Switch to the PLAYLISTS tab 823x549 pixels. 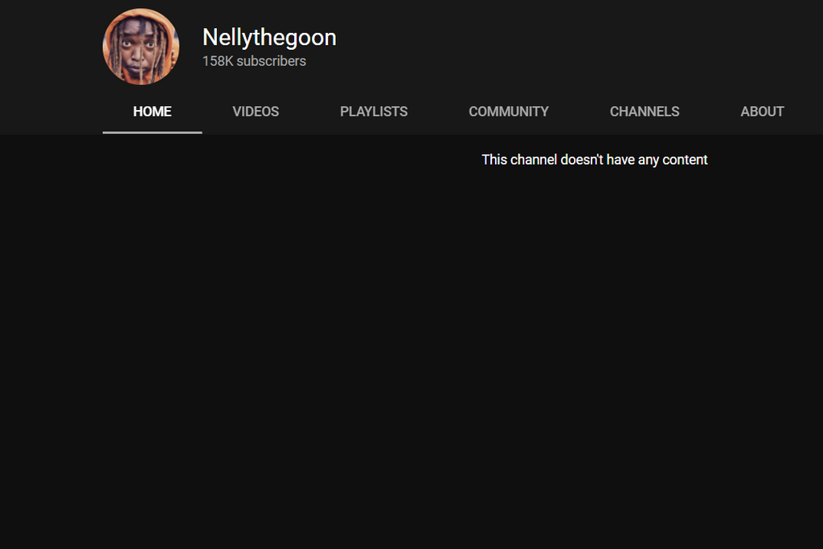coord(374,112)
